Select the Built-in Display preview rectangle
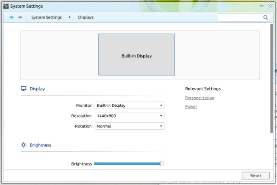 (137, 54)
